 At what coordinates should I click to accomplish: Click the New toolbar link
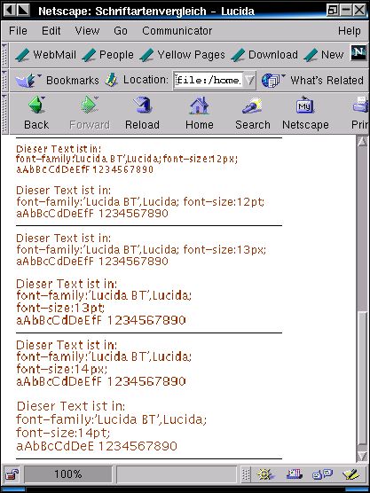click(324, 55)
